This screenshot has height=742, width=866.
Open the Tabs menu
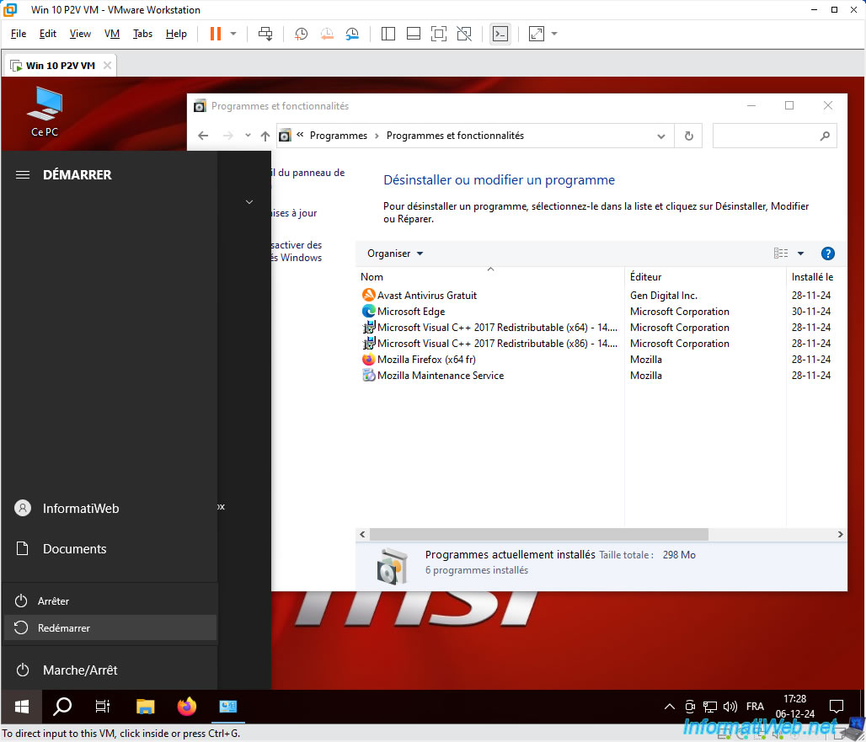[x=142, y=35]
